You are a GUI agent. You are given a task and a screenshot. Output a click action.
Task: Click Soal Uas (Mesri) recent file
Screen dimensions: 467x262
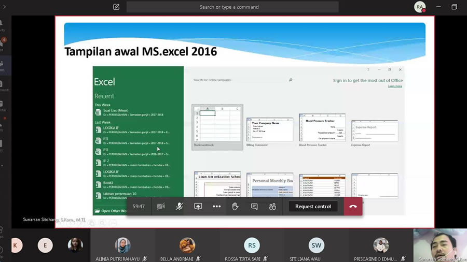[132, 112]
